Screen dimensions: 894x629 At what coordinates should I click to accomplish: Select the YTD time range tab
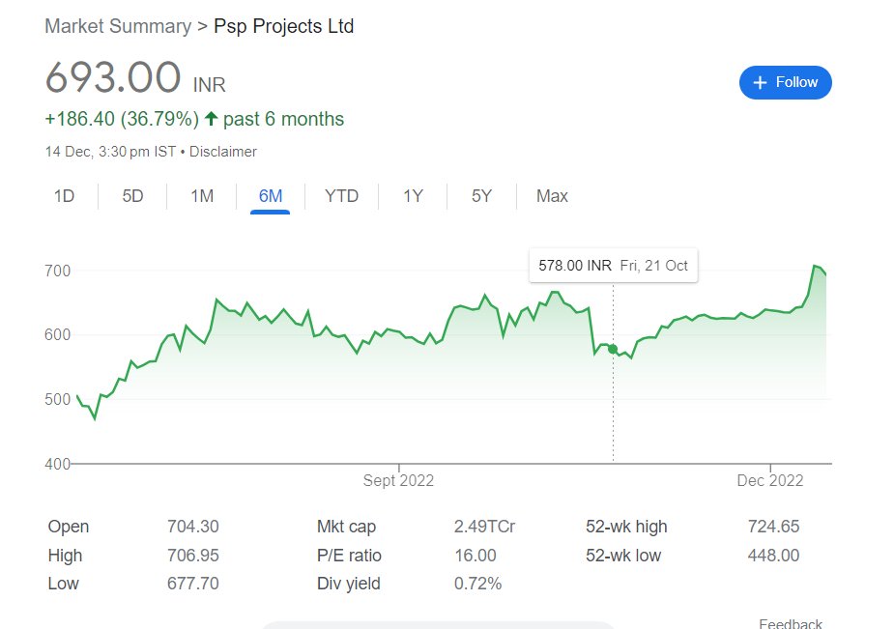[x=341, y=196]
